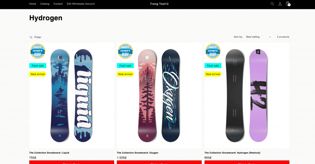Viewport: 315px width, 164px height.
Task: Go to Home menu item
Action: [33, 4]
